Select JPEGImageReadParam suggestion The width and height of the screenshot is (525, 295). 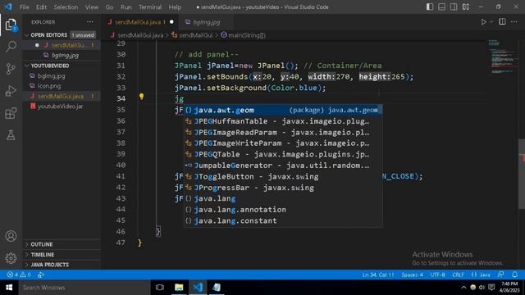point(283,132)
